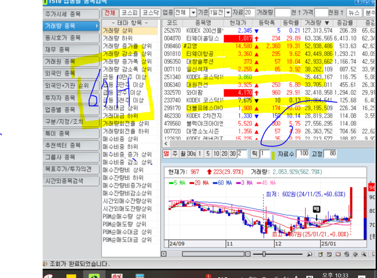Viewport: 377px width, 278px height.
Task: Open the 재무 종목 menu
Action: pos(71,50)
